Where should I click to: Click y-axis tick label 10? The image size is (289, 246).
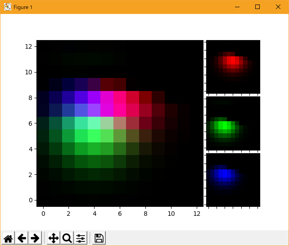[28, 72]
